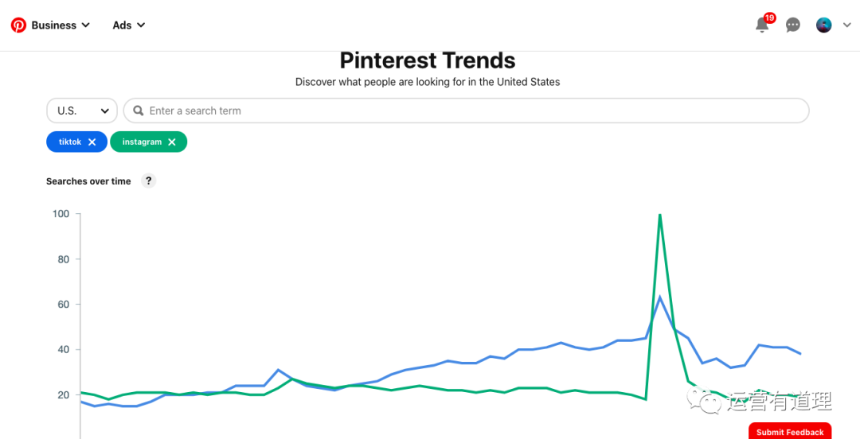Viewport: 860px width, 439px height.
Task: Expand the account chevron beside the avatar
Action: pyautogui.click(x=846, y=25)
